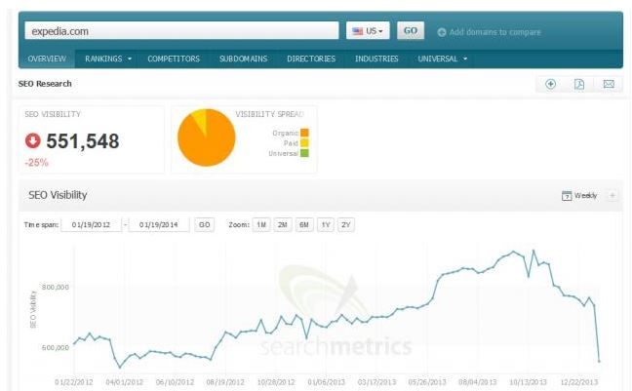Expand the Universal menu
The image size is (632, 391).
pos(442,59)
